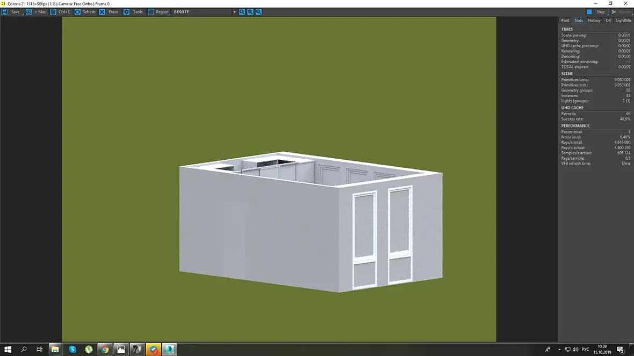Click the 'Estimated remaining:' row
634x356 pixels.
(x=596, y=62)
